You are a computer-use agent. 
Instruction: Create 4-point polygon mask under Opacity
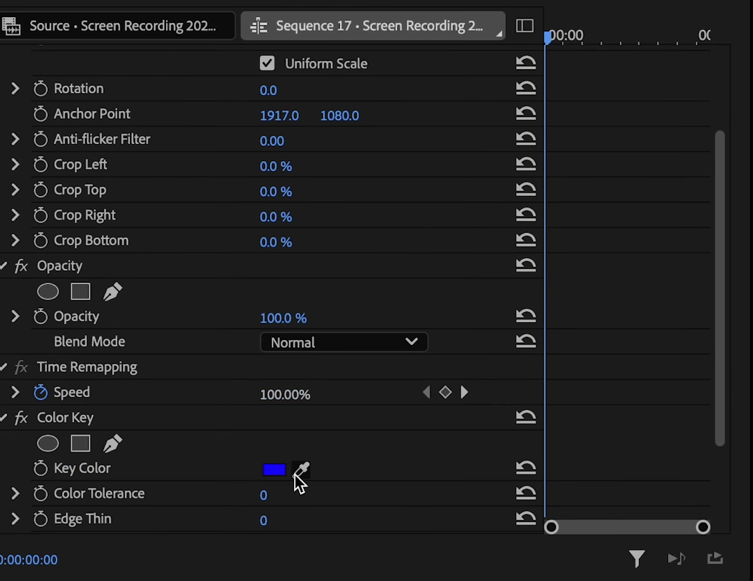click(80, 292)
